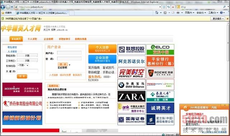Focus the 用户名 input field

click(69, 53)
